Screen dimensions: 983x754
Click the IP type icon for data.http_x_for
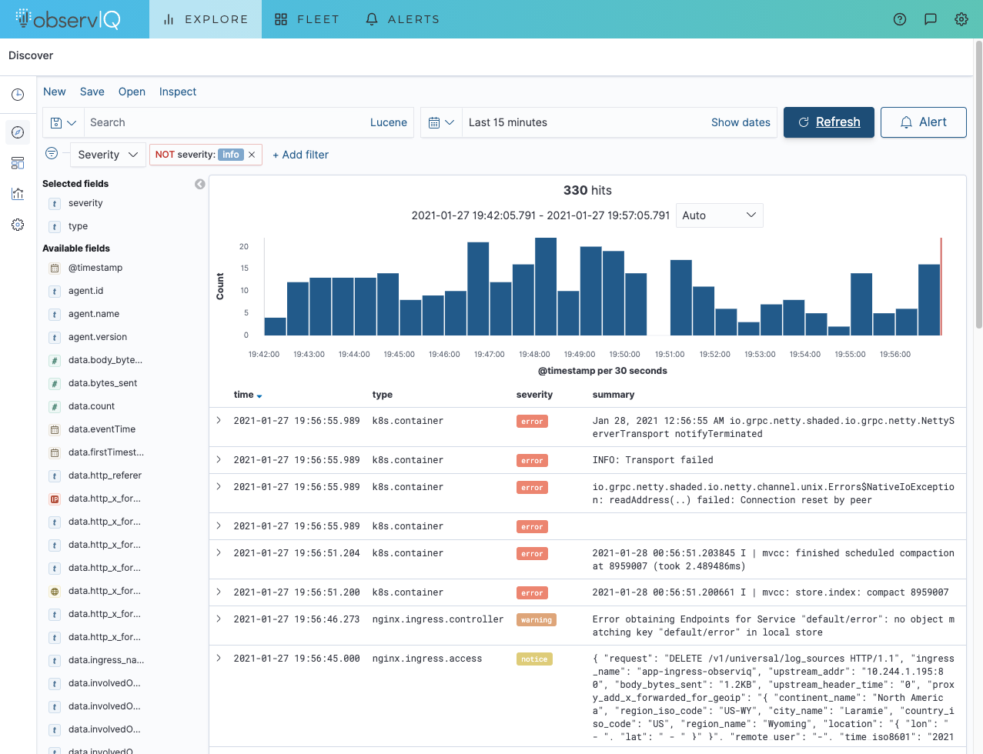coord(55,499)
